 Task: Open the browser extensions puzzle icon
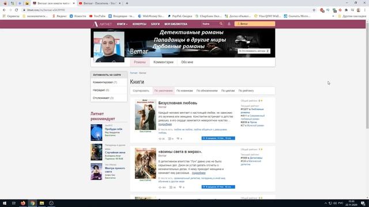click(x=346, y=10)
